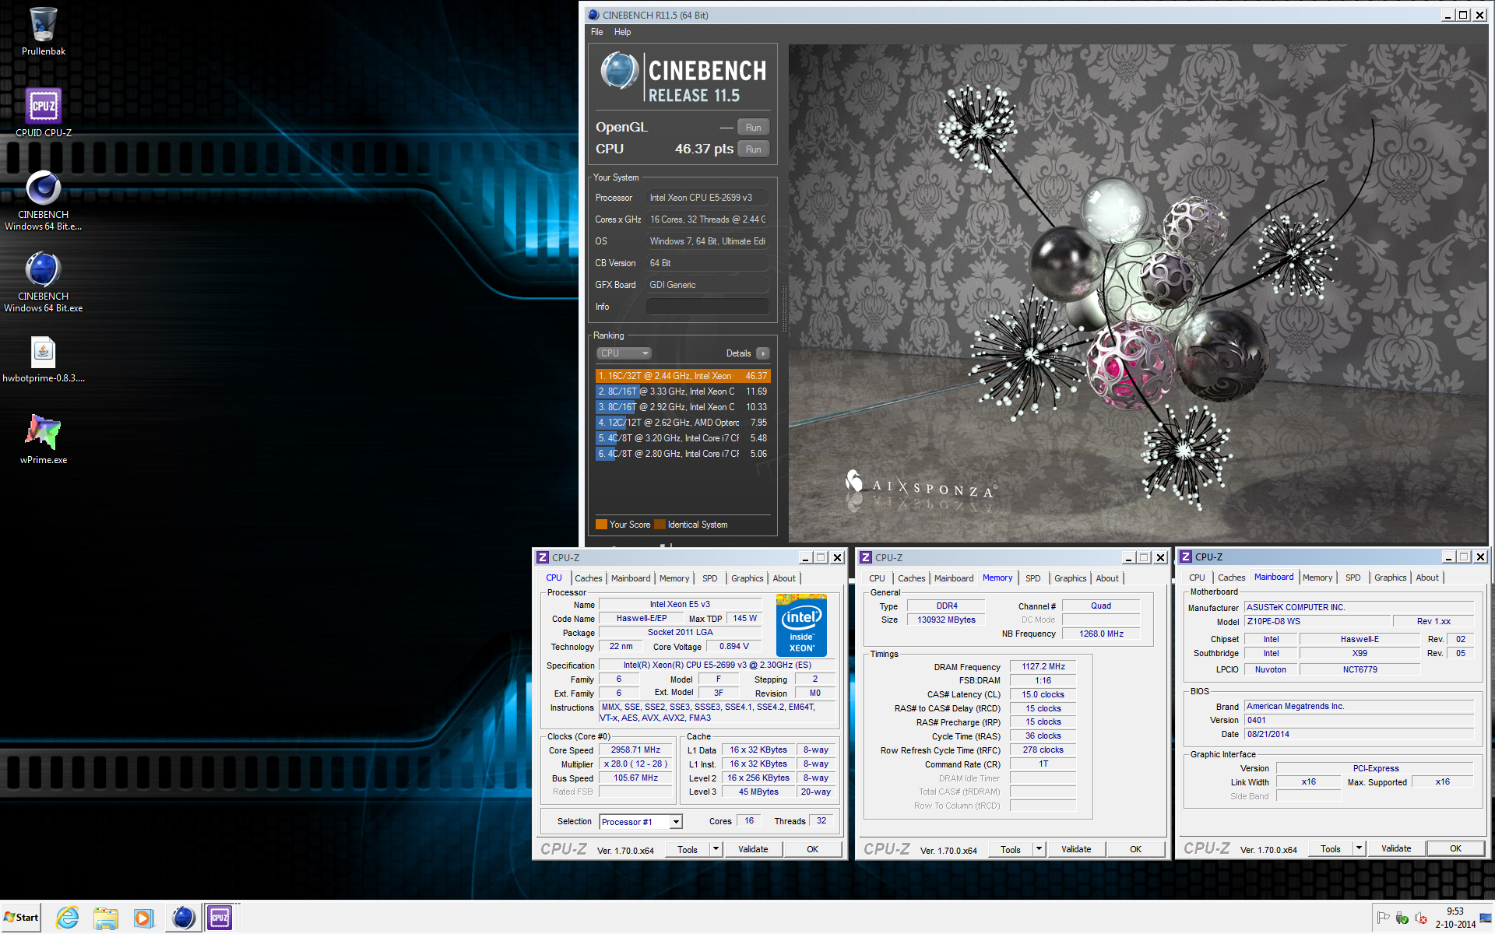Select ranking entry 4C/8T @ 3.20 GHz

683,438
